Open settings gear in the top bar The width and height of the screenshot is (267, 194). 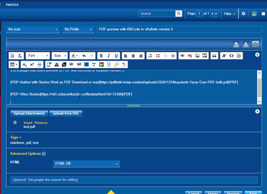(243, 14)
